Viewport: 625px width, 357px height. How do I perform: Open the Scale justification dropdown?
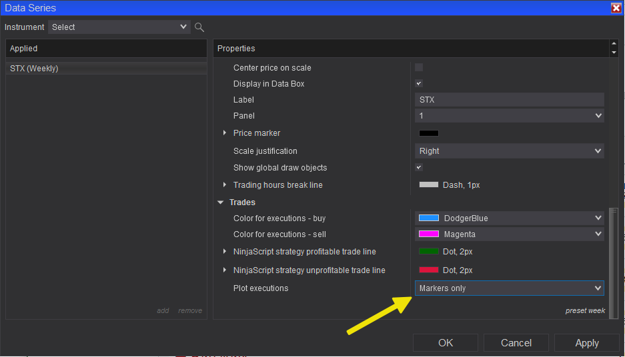click(x=510, y=151)
